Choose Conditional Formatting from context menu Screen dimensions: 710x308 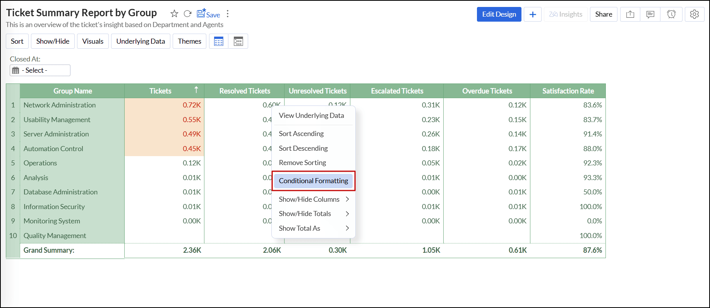[x=313, y=181]
